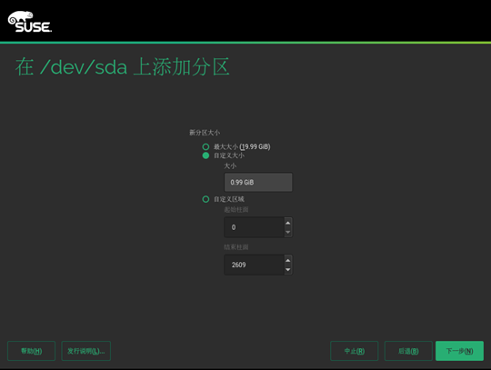This screenshot has height=370, width=491.
Task: Click the start cylinder field showing 0
Action: click(254, 227)
